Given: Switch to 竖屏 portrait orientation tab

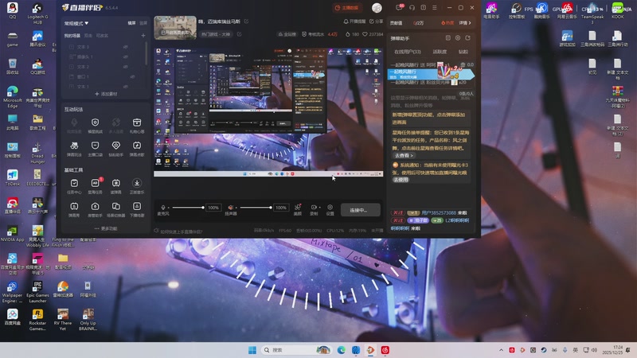Looking at the screenshot, I should tap(143, 23).
